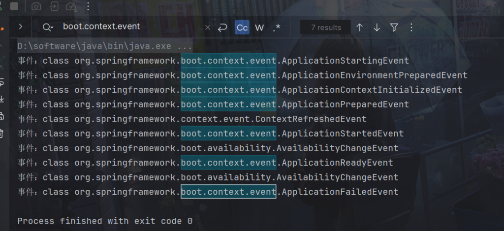Open search history magnifier dropdown
Screen dimensions: 504x231
coord(48,27)
